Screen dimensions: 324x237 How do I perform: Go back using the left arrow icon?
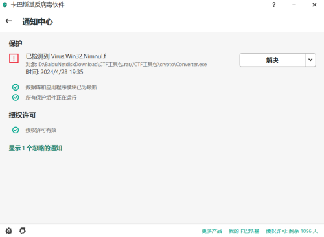pyautogui.click(x=9, y=21)
